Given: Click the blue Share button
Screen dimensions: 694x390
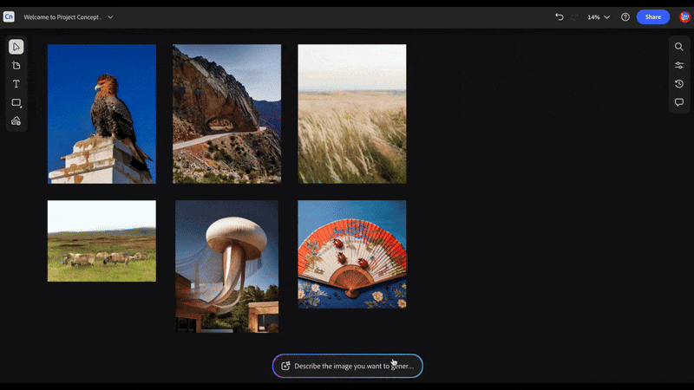Looking at the screenshot, I should [653, 16].
